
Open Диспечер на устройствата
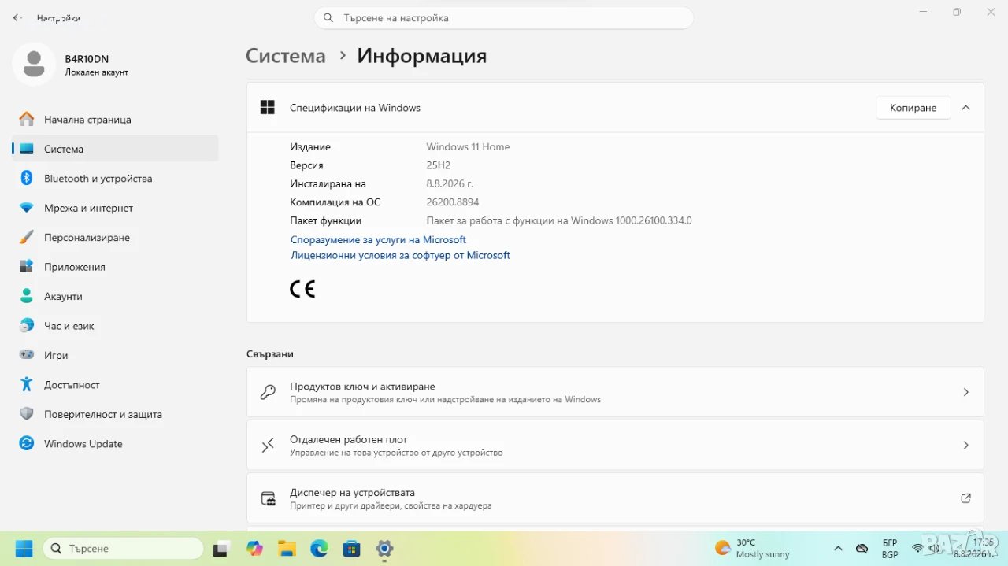click(x=615, y=498)
